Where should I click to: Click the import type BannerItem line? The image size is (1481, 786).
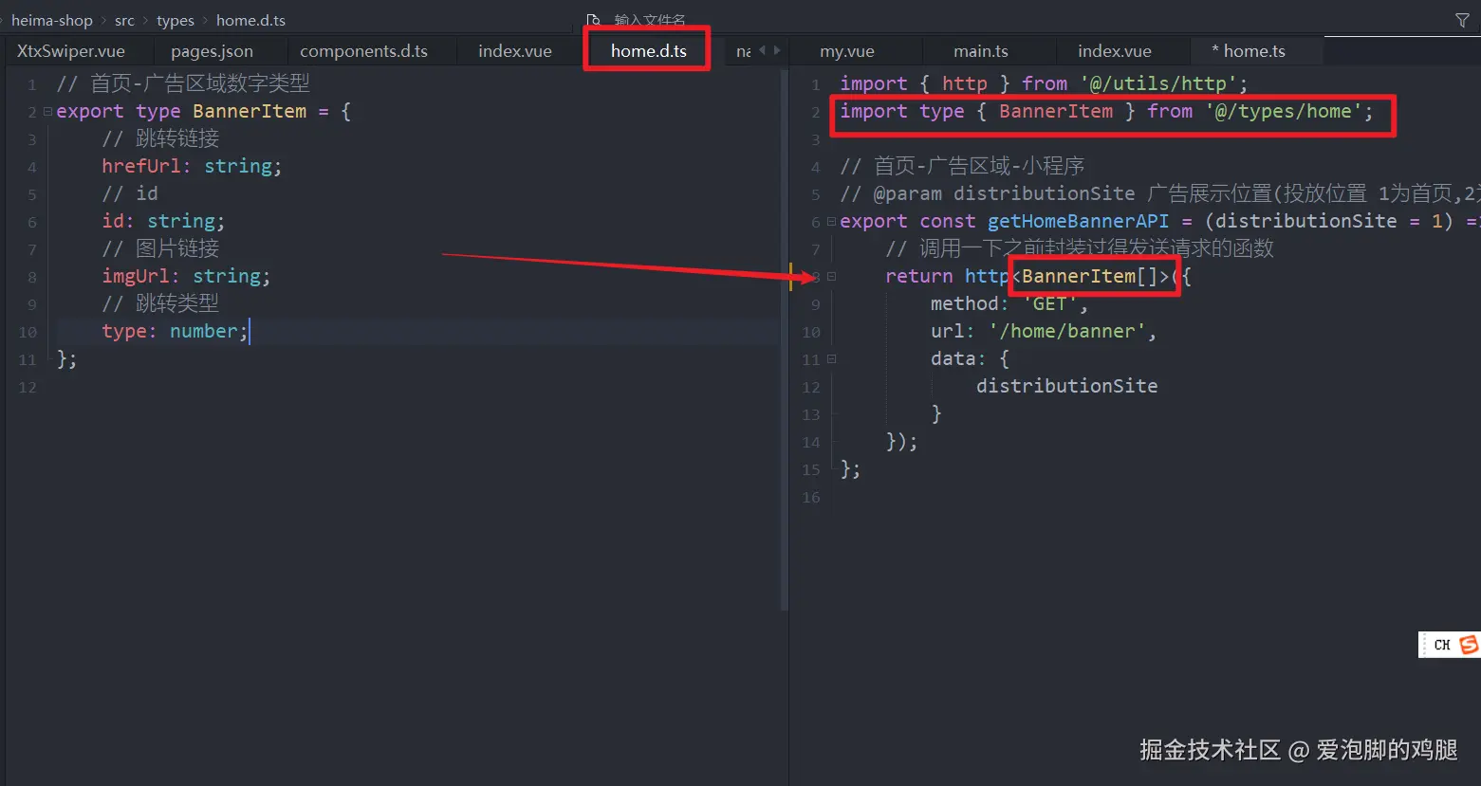[x=1106, y=111]
